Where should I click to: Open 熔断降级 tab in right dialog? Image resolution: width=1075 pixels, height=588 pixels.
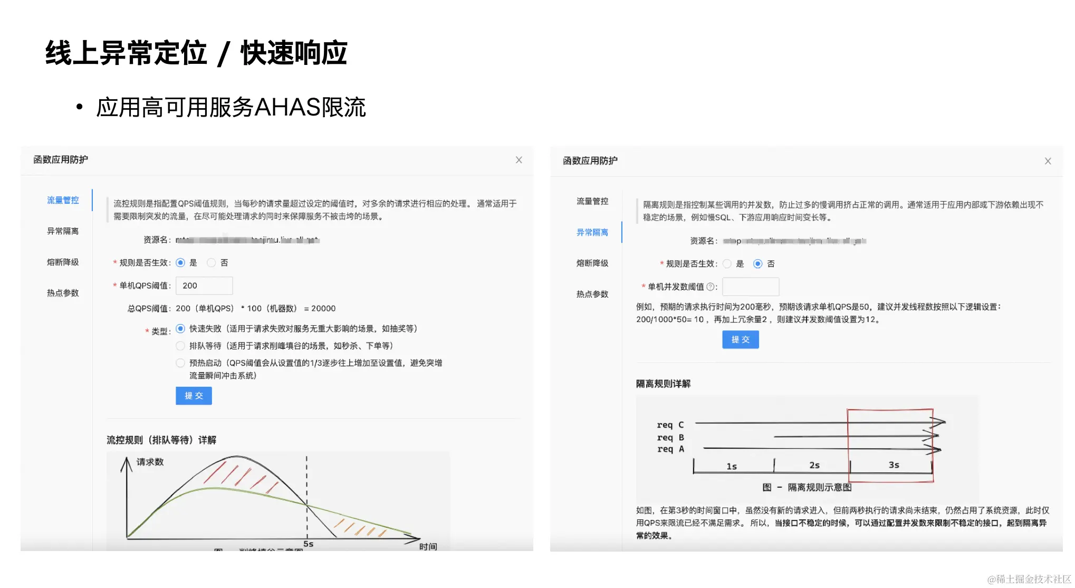tap(592, 263)
